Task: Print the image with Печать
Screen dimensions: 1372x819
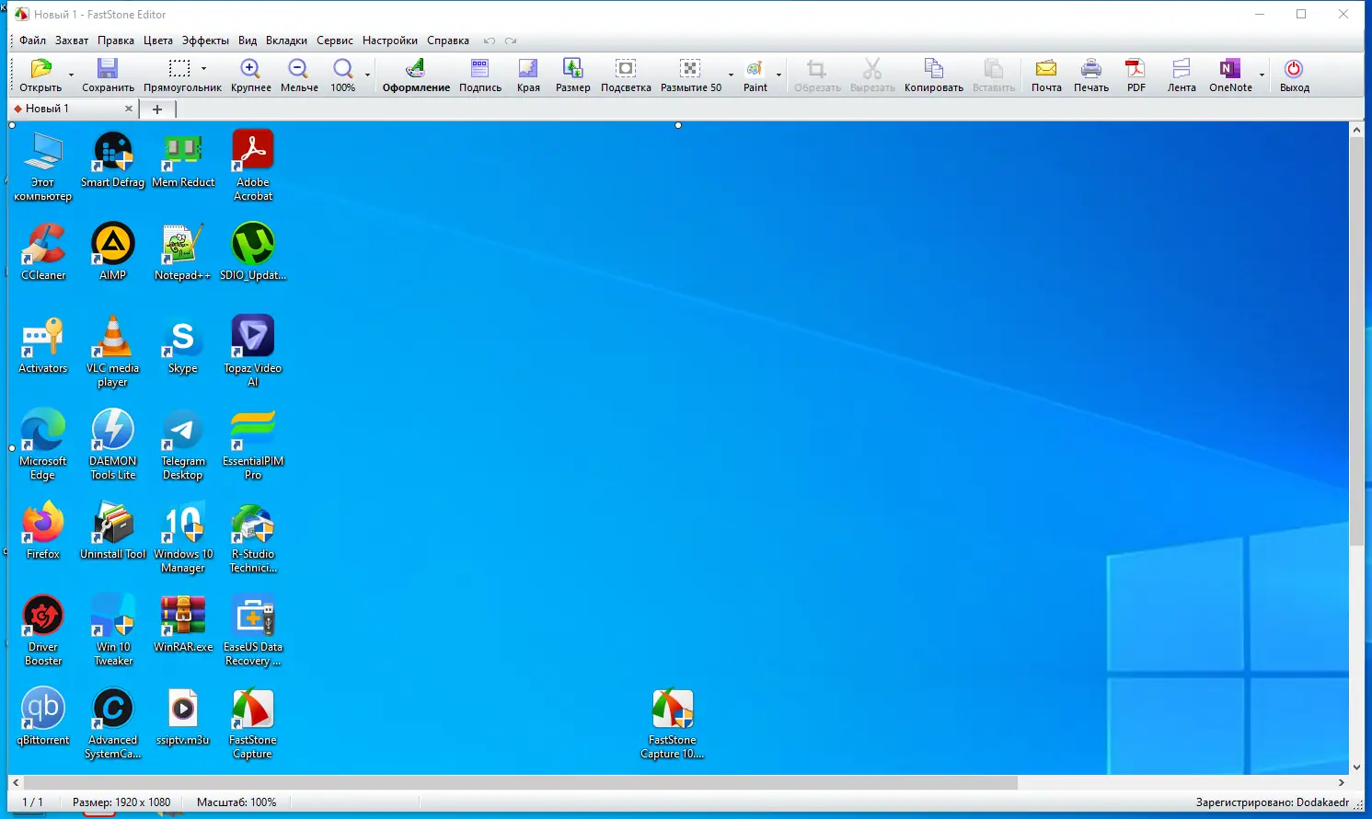Action: coord(1091,75)
